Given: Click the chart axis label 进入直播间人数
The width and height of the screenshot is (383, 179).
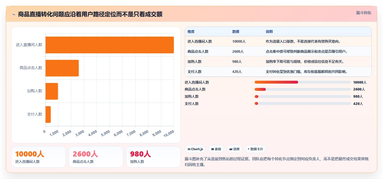Looking at the screenshot, I should pyautogui.click(x=29, y=45).
